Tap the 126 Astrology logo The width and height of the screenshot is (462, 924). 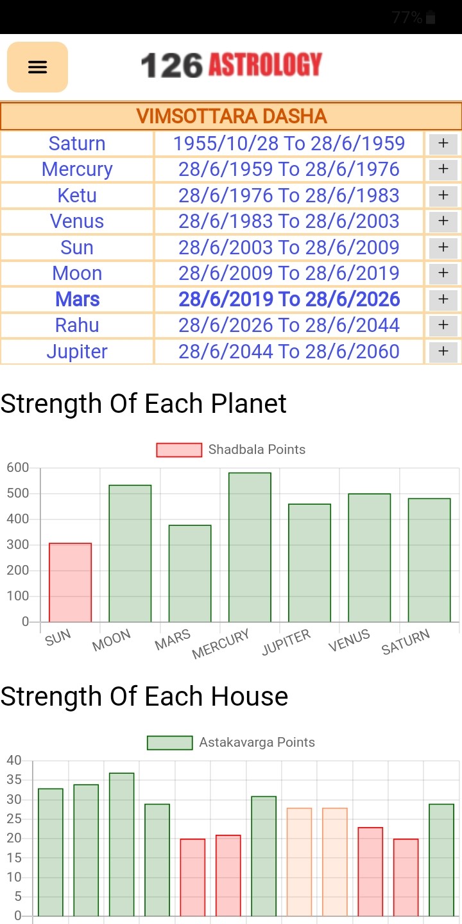point(231,65)
